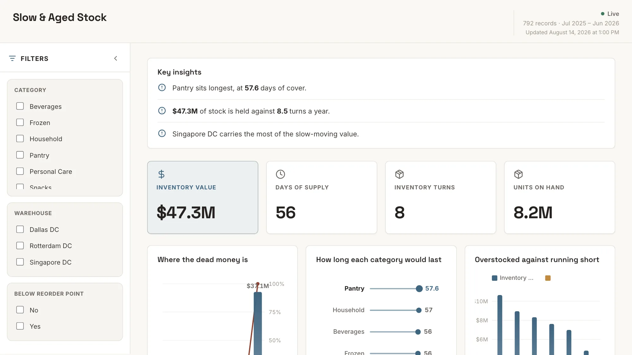Click the filter lines icon beside FILTERS
Image resolution: width=632 pixels, height=355 pixels.
[x=12, y=58]
